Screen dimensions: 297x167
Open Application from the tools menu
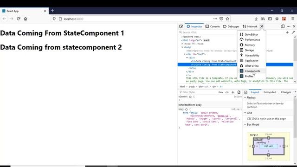(x=252, y=61)
